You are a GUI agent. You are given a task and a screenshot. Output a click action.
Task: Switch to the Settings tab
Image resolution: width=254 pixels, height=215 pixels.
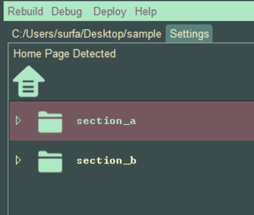pyautogui.click(x=189, y=34)
